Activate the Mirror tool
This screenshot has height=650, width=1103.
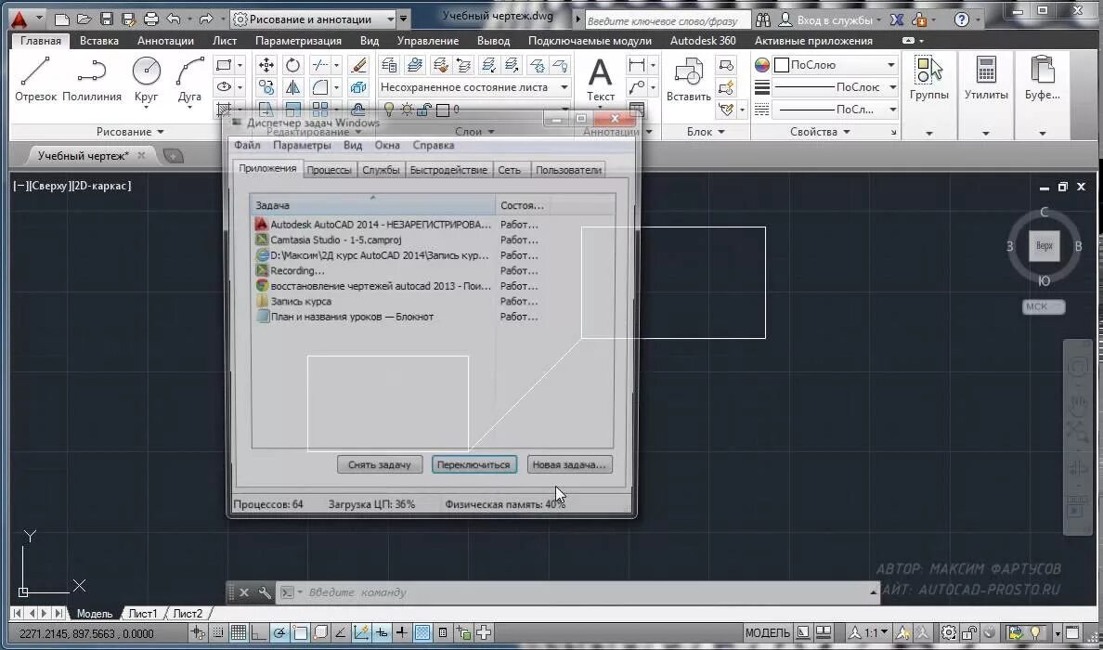[x=292, y=87]
